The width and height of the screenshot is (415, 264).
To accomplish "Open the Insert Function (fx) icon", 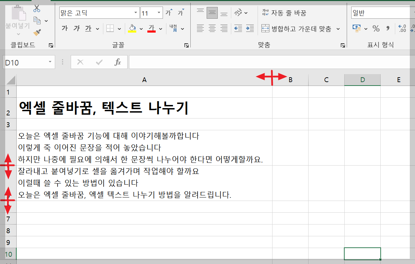I will coord(117,62).
